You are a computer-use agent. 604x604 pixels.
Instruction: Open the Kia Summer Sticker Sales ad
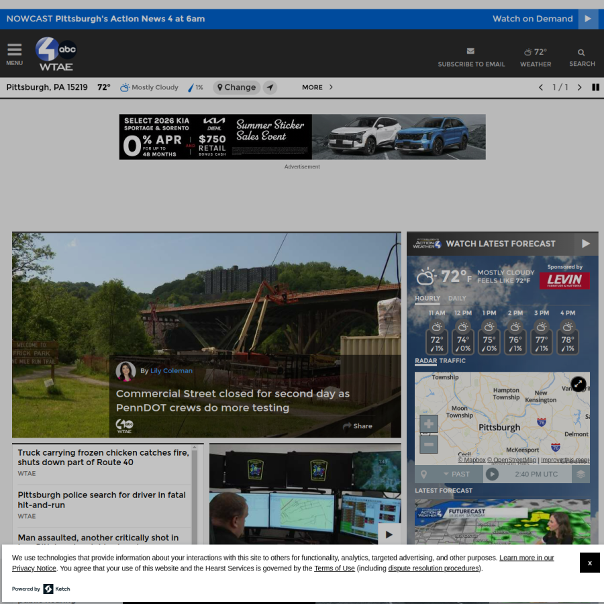point(302,137)
